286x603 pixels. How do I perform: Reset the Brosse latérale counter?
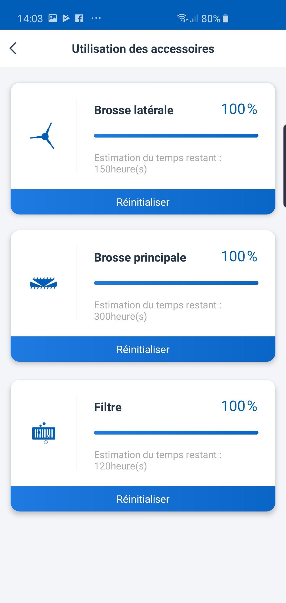(x=143, y=202)
